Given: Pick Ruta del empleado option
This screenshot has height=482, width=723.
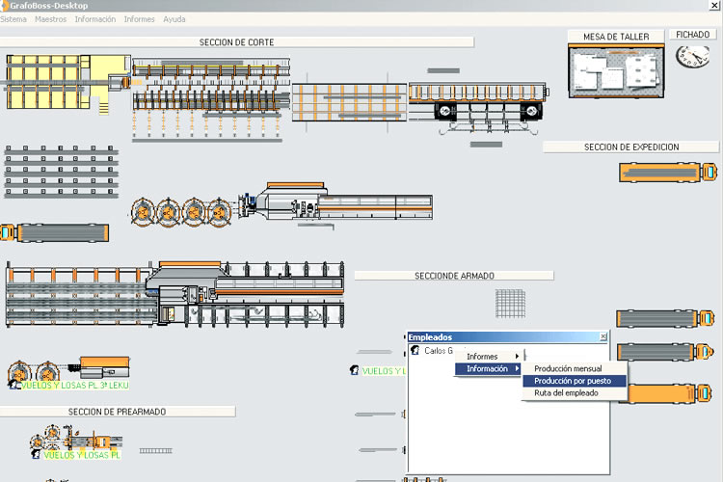Looking at the screenshot, I should (x=566, y=392).
